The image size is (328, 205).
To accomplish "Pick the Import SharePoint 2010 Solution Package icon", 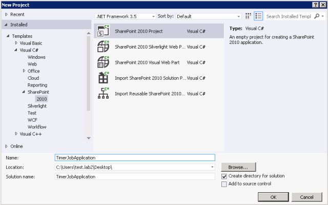I will [104, 78].
